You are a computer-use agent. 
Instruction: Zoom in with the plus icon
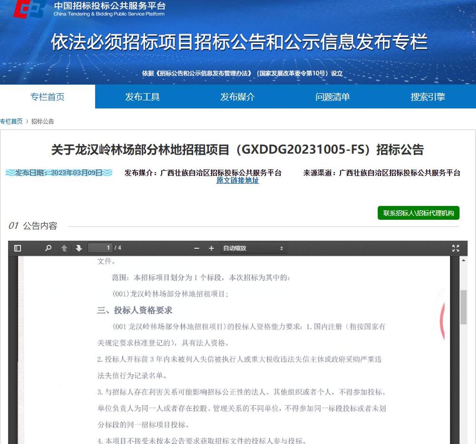tap(211, 248)
